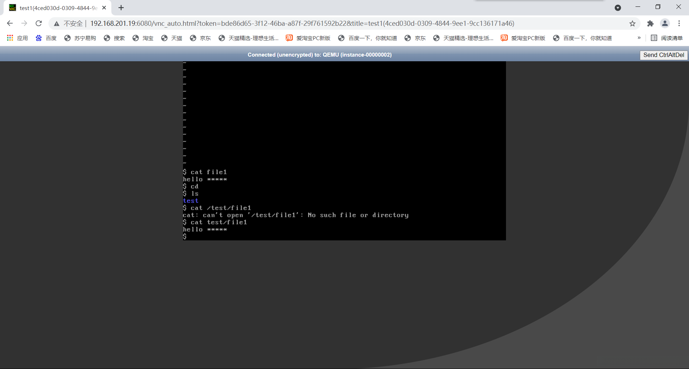Click the hello output below "cat file1"

(205, 179)
